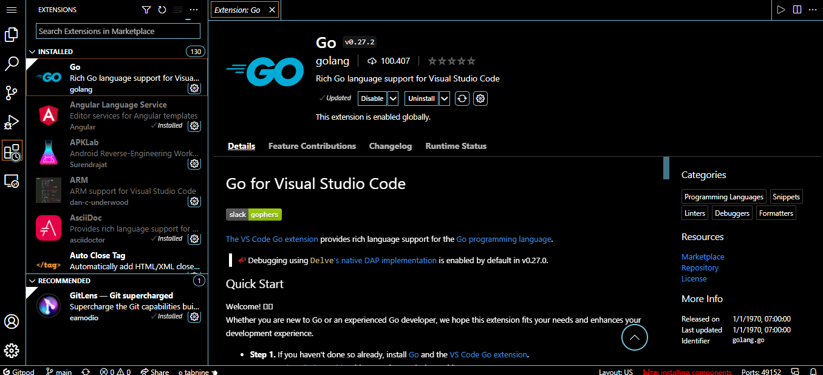Click the star rating in extension header
The width and height of the screenshot is (823, 375).
tap(452, 61)
